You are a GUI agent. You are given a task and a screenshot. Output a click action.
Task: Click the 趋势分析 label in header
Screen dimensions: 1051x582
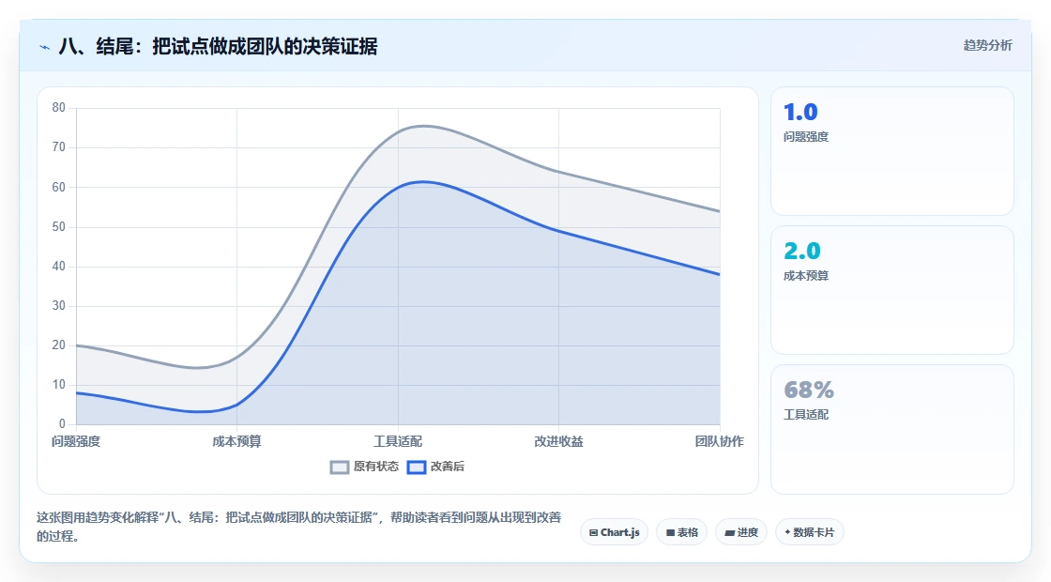point(987,46)
